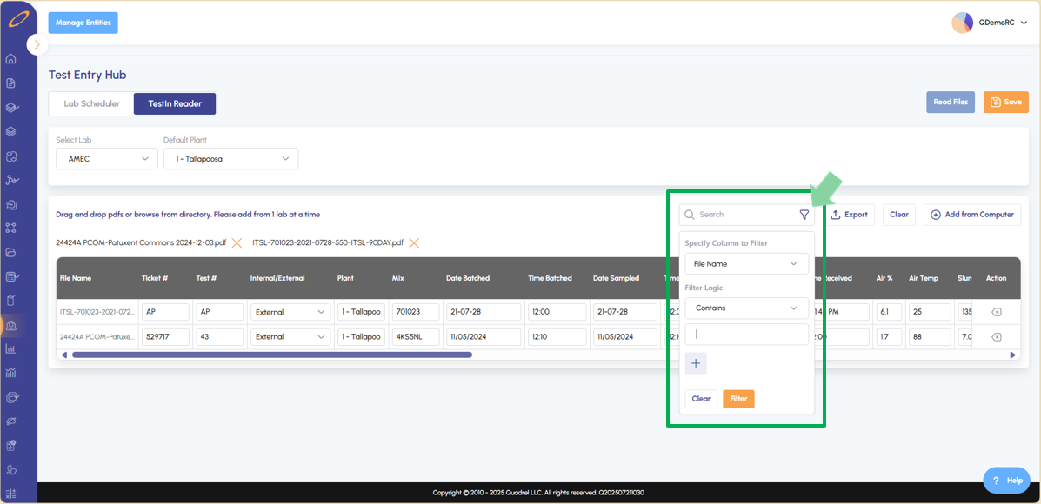Select the TestIn Reader tab
Viewport: 1041px width, 504px height.
[x=175, y=104]
